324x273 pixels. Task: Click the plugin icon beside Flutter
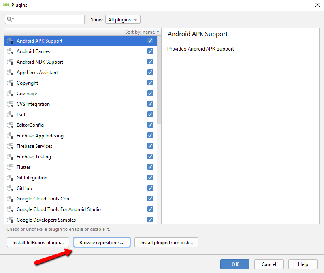pos(10,167)
